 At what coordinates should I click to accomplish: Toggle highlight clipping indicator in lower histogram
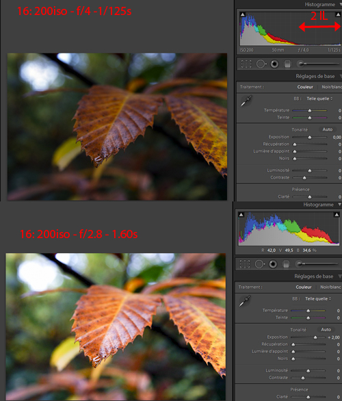click(x=337, y=215)
